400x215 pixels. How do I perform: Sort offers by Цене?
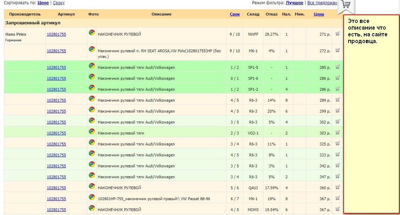[x=43, y=3]
